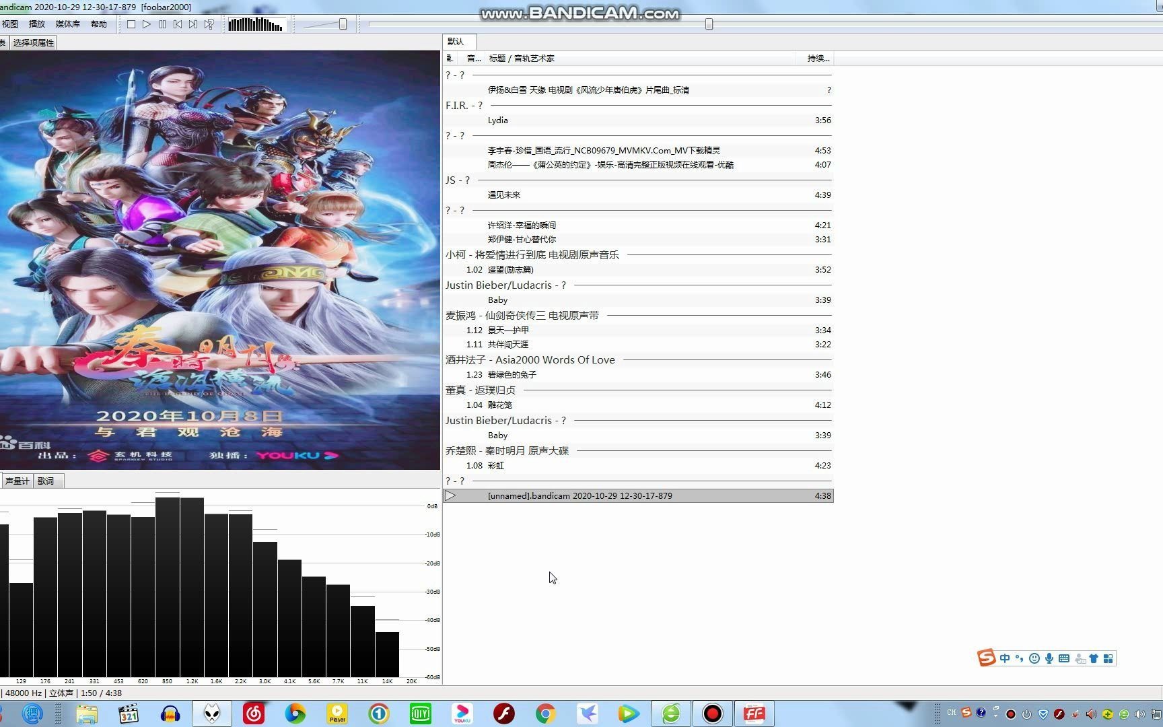The height and width of the screenshot is (727, 1163).
Task: Click the now-playing arrow indicator icon
Action: pos(450,496)
